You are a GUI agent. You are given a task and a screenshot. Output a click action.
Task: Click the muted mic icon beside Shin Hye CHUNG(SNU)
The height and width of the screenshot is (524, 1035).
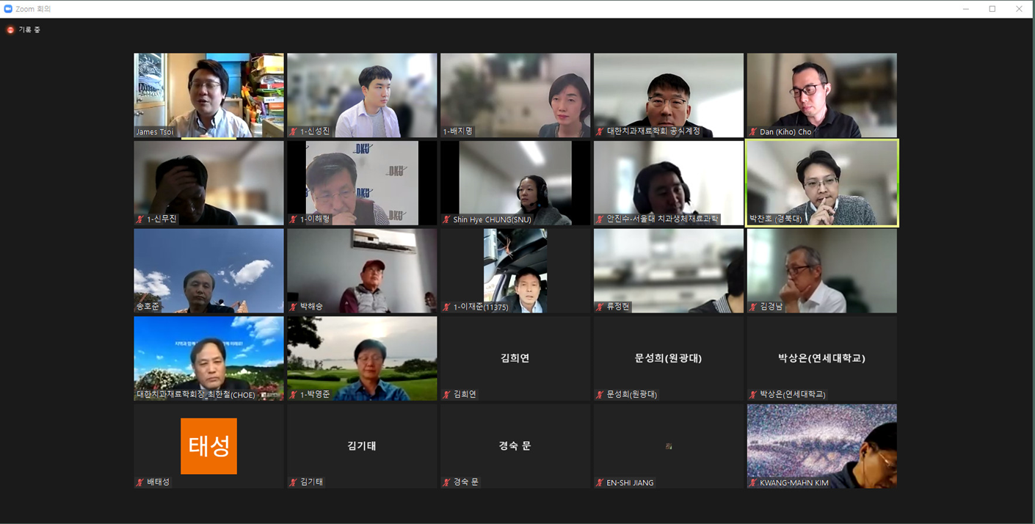point(446,219)
